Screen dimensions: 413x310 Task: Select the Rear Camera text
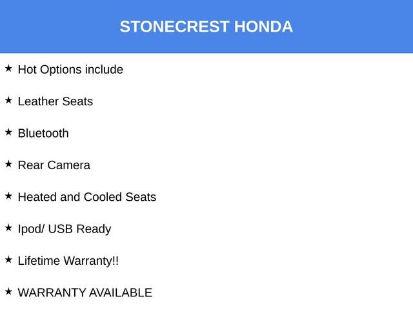(x=54, y=165)
